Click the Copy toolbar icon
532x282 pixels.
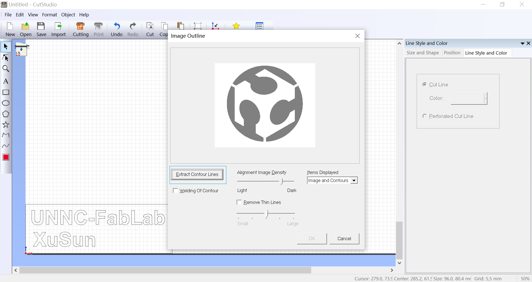[x=164, y=29]
